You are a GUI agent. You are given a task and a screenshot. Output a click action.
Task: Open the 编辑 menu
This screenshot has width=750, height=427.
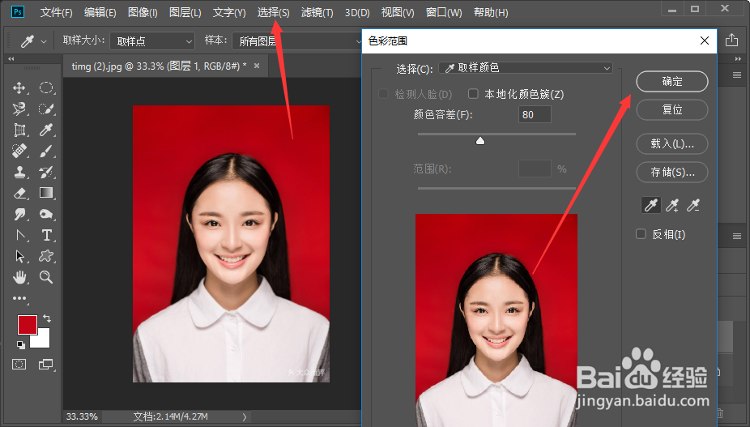point(100,12)
